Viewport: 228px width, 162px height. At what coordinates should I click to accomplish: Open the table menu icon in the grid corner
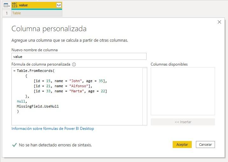7,5
